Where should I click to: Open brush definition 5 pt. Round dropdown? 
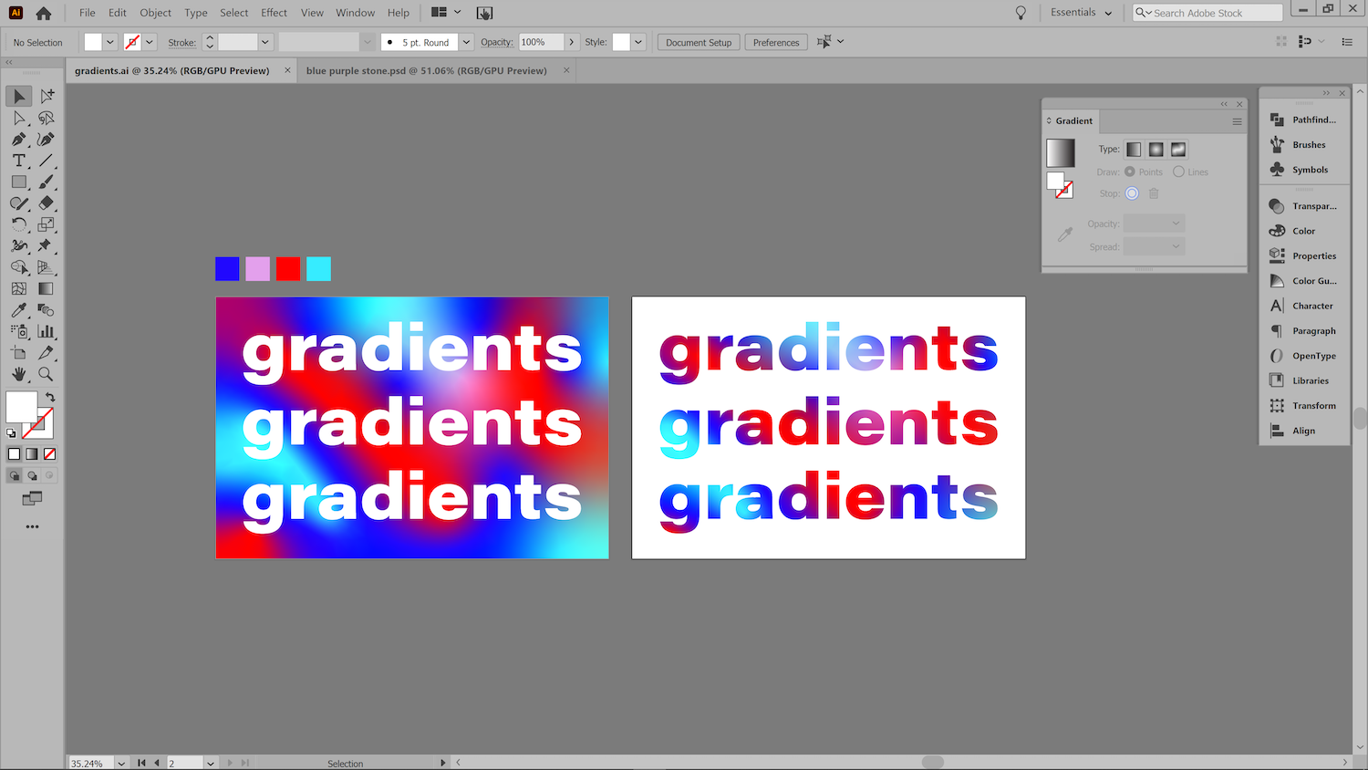[466, 42]
